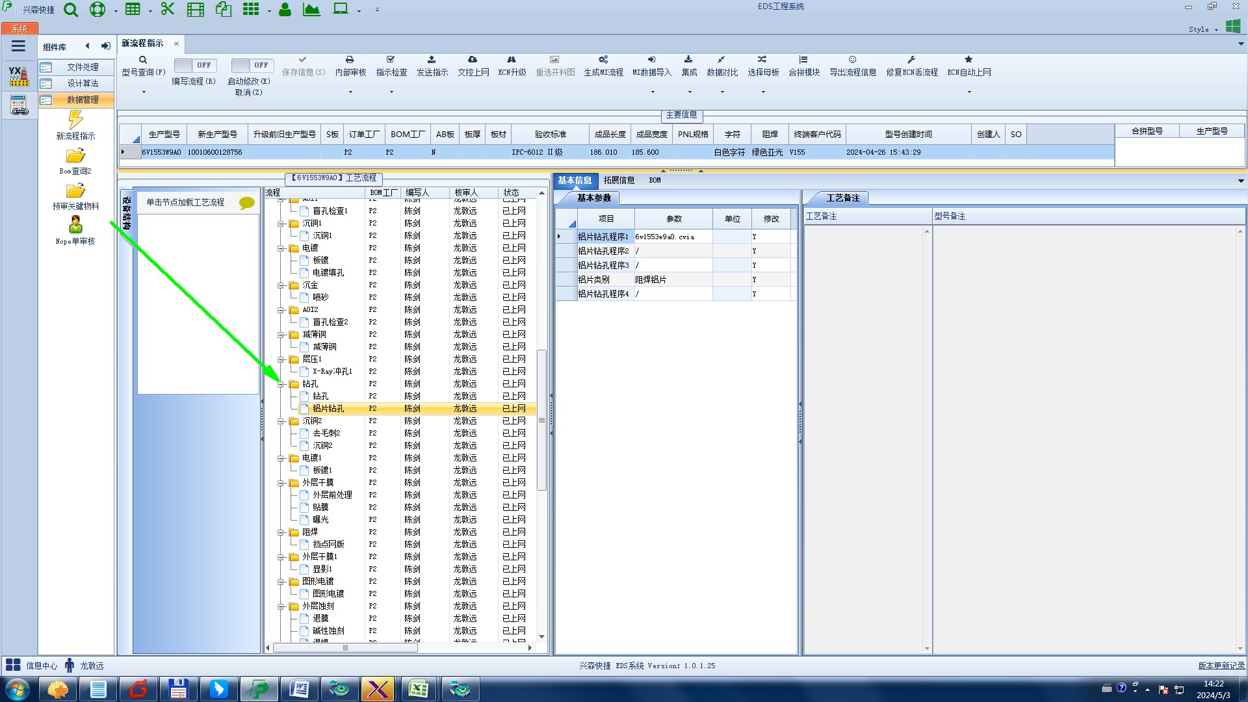Toggle the 编写流程 OFF switch

tap(194, 66)
